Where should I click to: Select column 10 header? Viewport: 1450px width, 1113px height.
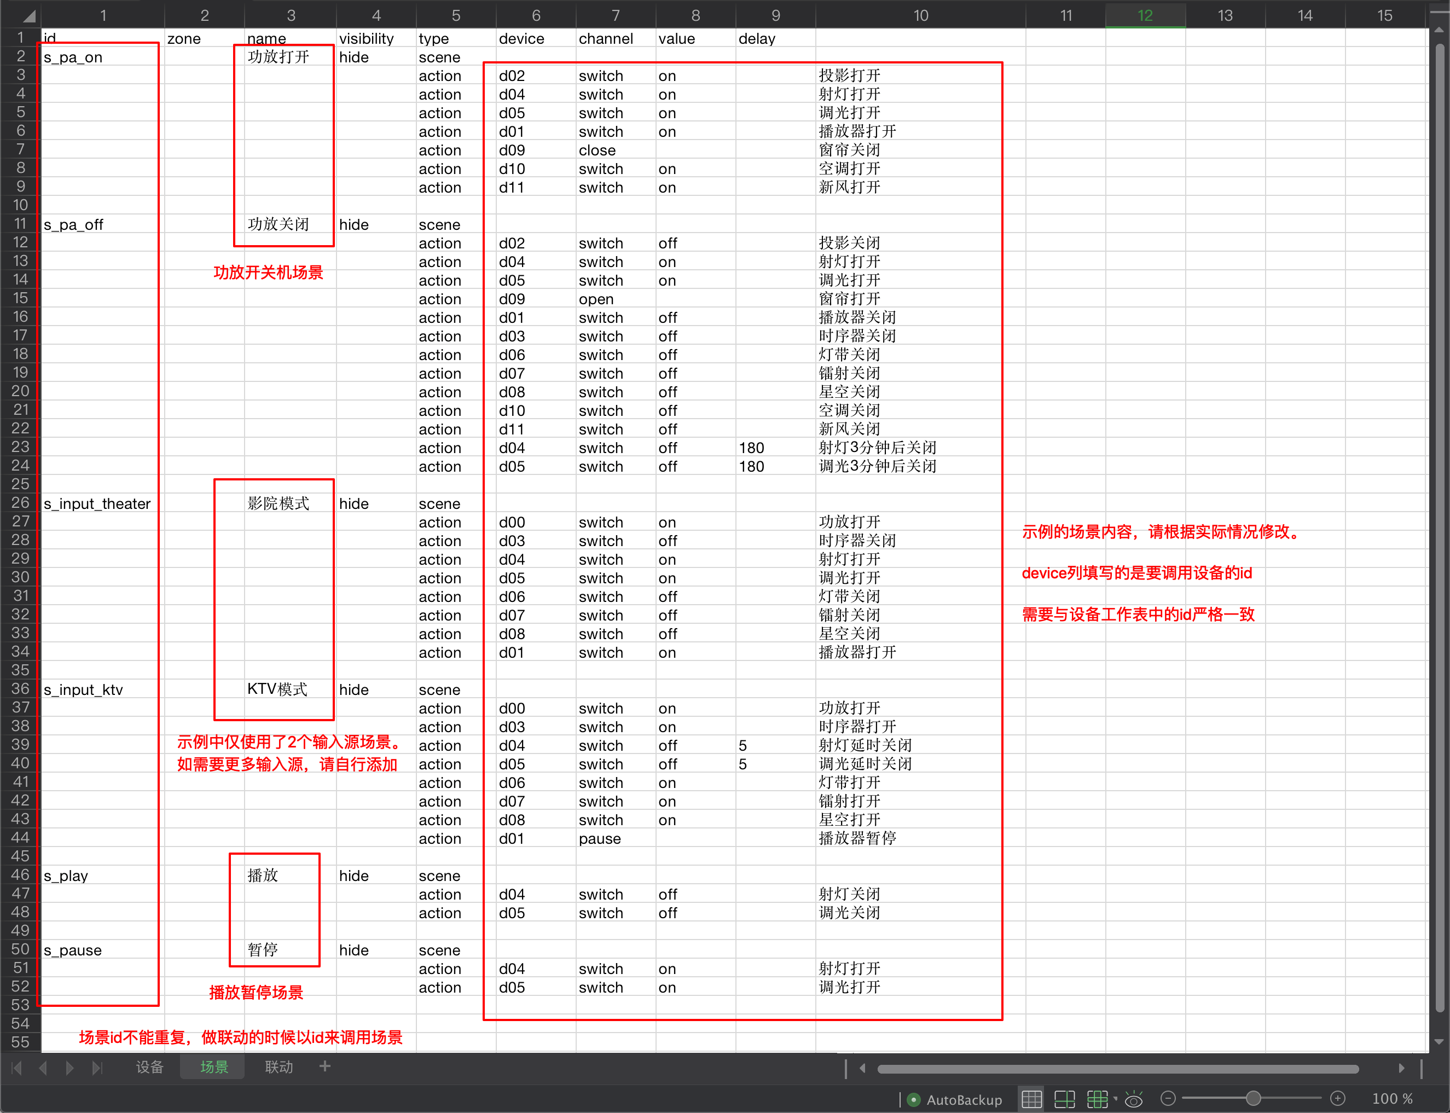tap(921, 15)
